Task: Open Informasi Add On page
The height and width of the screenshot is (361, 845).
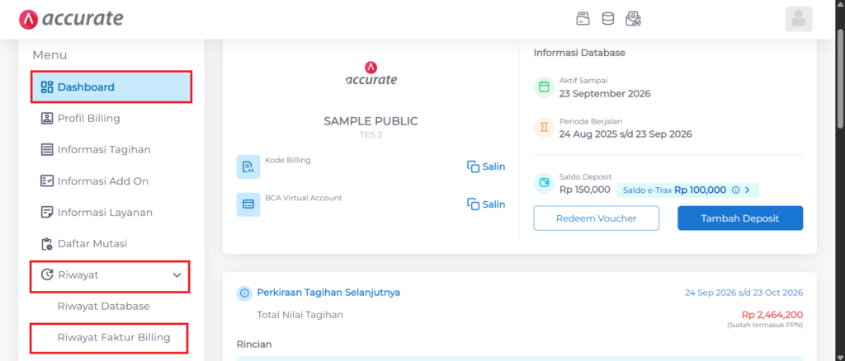Action: tap(102, 180)
